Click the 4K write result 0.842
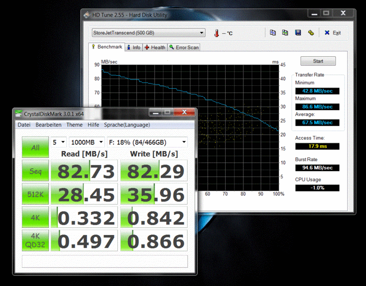Viewport: 366px width, 286px height. [x=154, y=217]
